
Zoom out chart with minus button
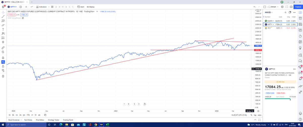pos(124,104)
